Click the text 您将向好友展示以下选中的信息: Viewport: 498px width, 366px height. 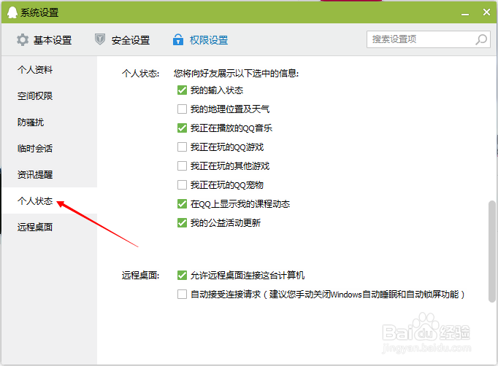(x=236, y=74)
